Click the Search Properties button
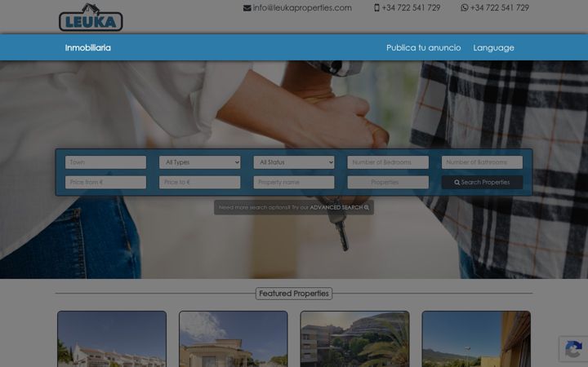 click(482, 183)
